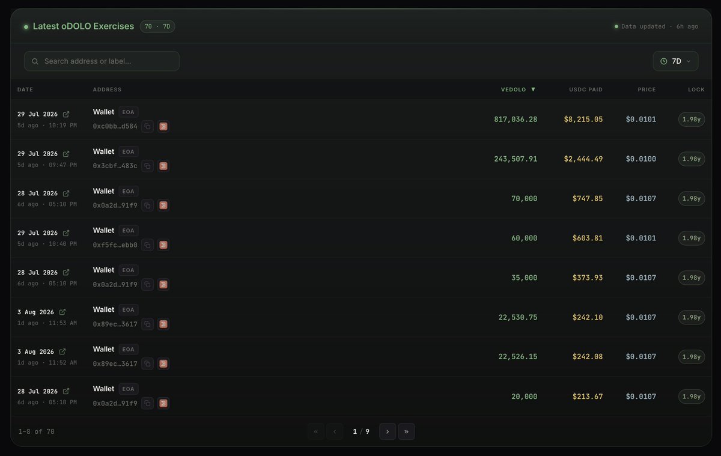
Task: Click the 817,036.28 VEDOLO amount
Action: pyautogui.click(x=516, y=120)
